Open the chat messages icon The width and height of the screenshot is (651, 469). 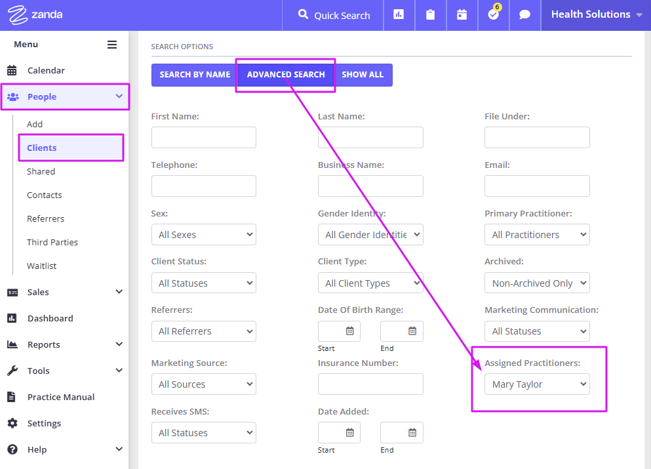click(524, 14)
